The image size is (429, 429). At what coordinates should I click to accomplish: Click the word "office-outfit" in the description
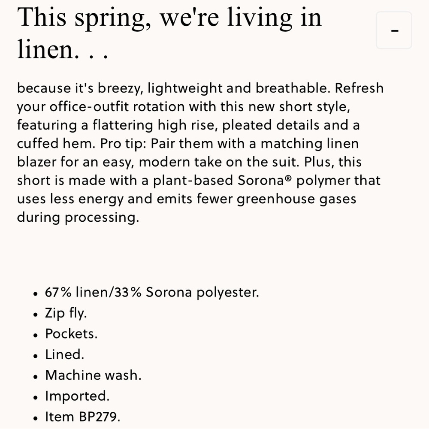(x=89, y=106)
